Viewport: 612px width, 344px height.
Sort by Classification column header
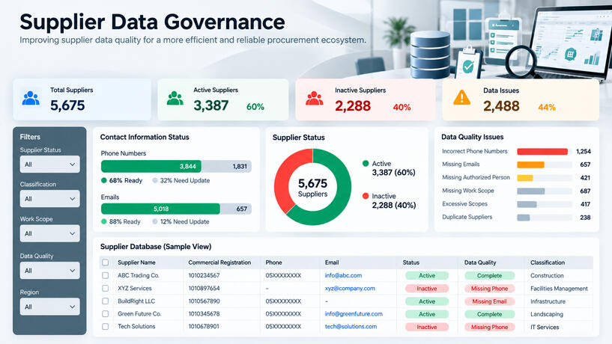point(548,262)
